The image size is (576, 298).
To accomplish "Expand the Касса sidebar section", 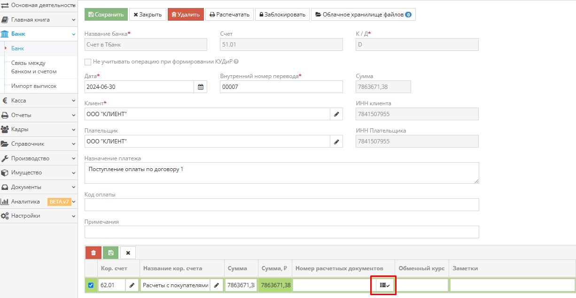I will [39, 101].
